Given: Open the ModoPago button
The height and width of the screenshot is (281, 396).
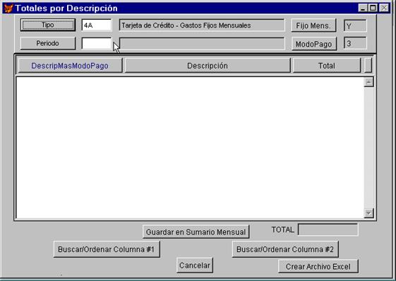Looking at the screenshot, I should tap(314, 44).
